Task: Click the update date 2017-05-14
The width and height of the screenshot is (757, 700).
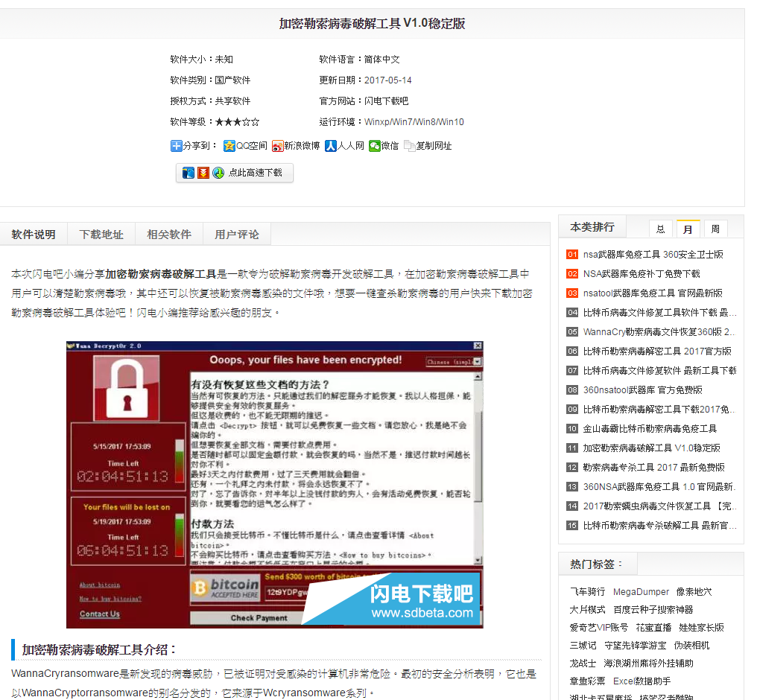Action: pyautogui.click(x=387, y=80)
